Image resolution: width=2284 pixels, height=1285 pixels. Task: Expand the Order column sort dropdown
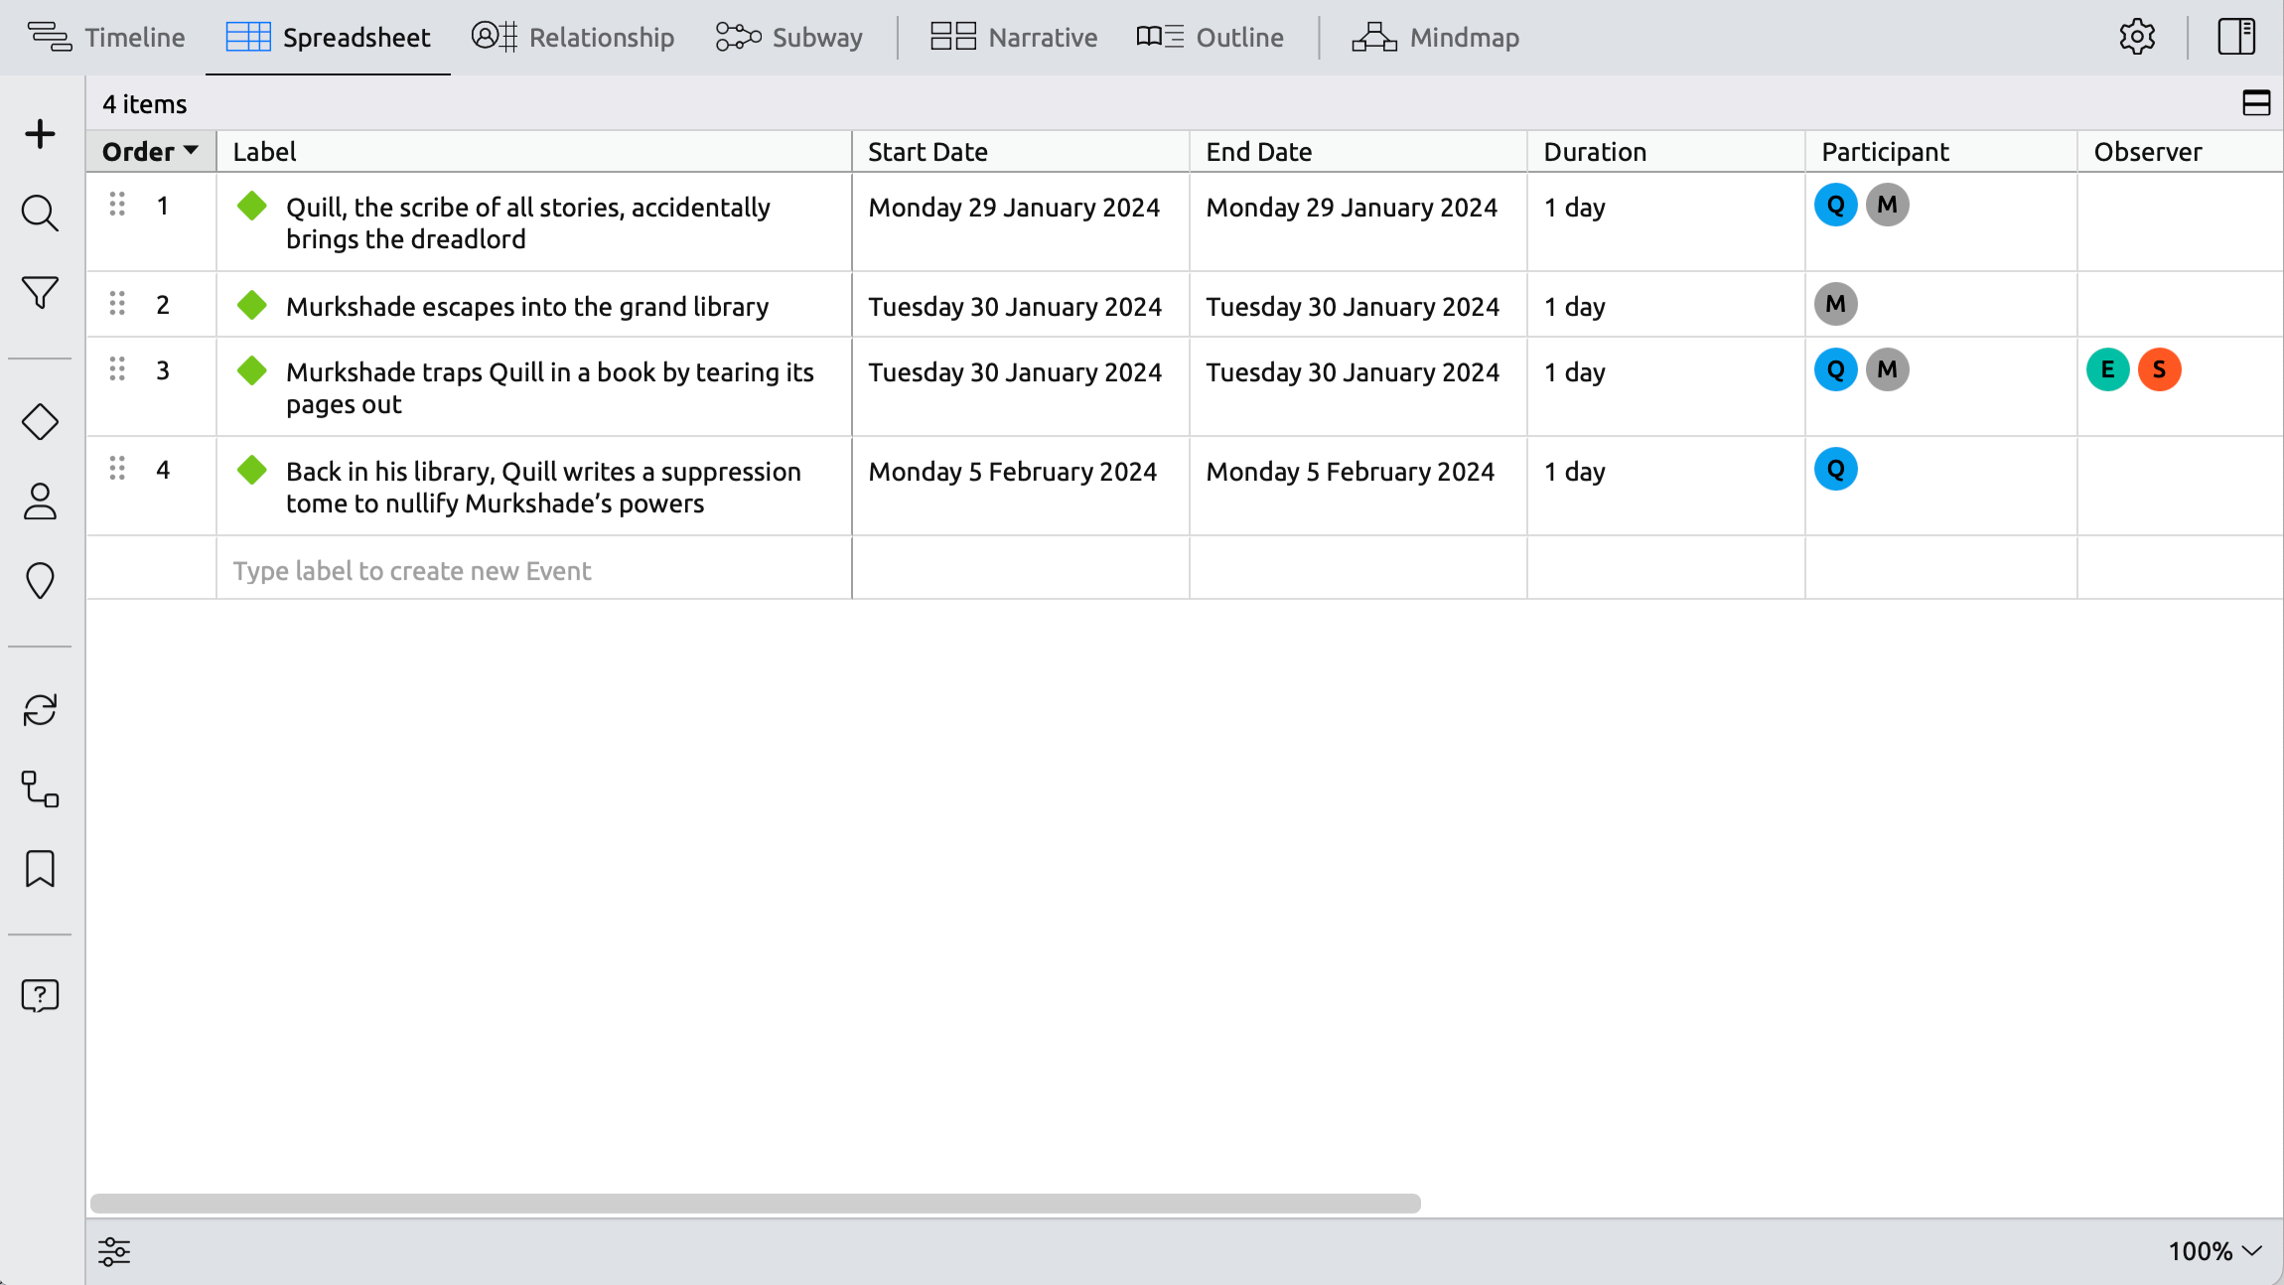click(192, 151)
